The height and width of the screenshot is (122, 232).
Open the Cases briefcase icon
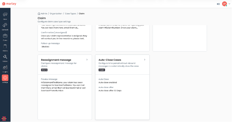[5, 36]
